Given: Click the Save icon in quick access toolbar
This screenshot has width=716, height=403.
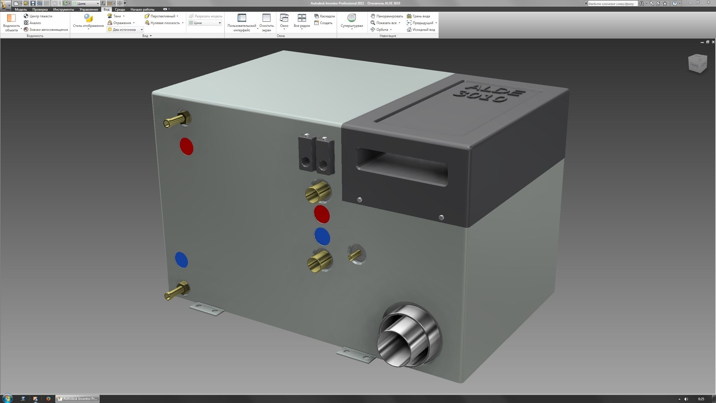Looking at the screenshot, I should pos(33,3).
